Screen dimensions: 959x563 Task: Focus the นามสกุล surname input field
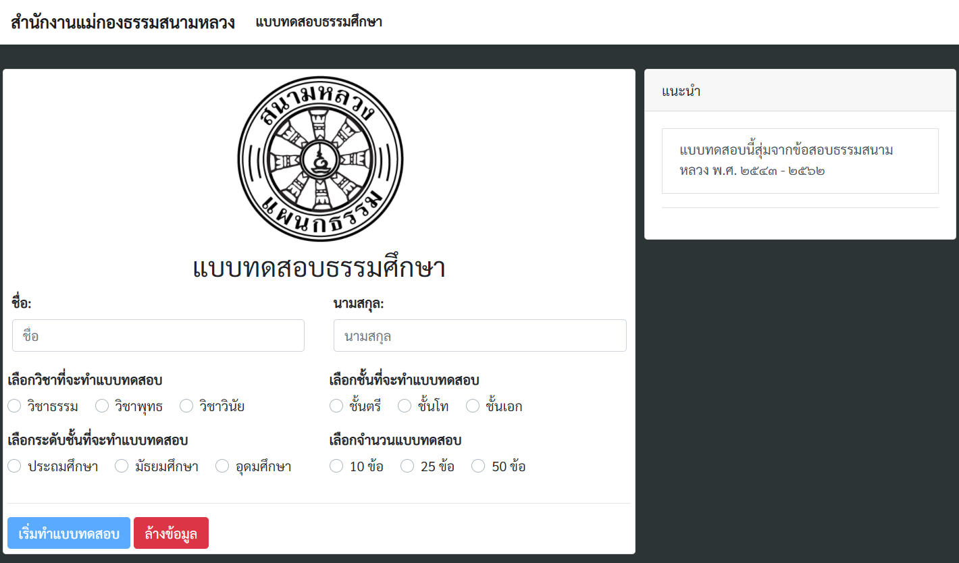click(480, 336)
